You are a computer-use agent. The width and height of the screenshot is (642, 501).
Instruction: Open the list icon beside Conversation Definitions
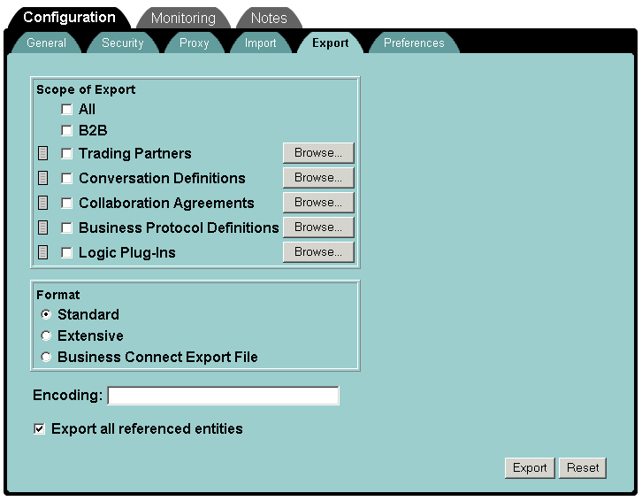point(43,178)
